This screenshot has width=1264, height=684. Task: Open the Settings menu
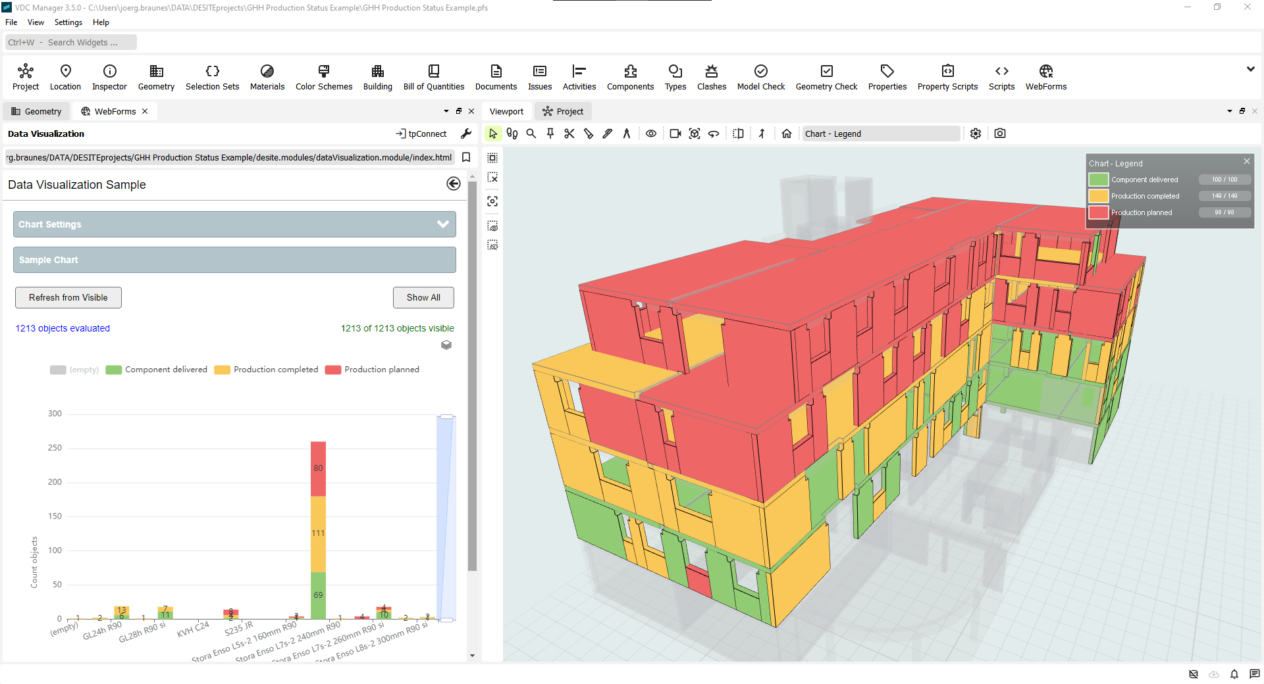click(68, 22)
